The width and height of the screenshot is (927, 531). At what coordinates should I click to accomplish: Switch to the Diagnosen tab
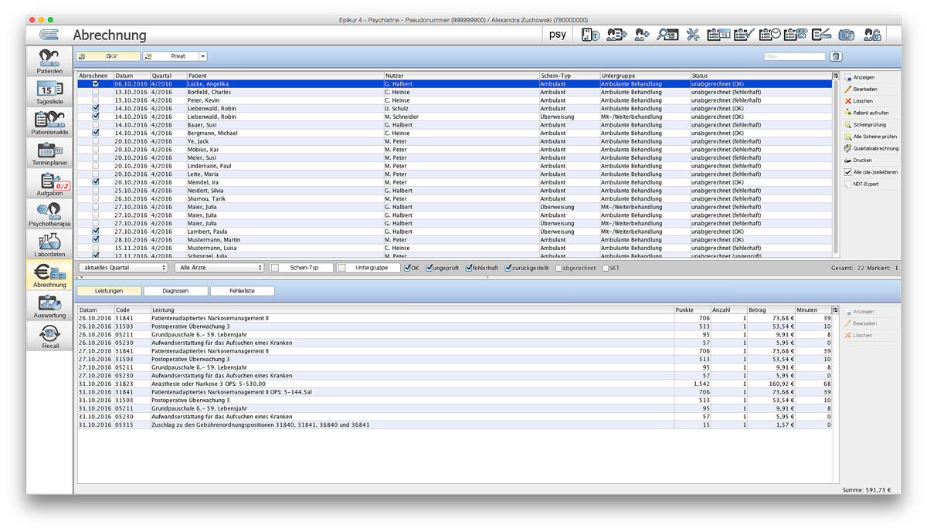175,291
